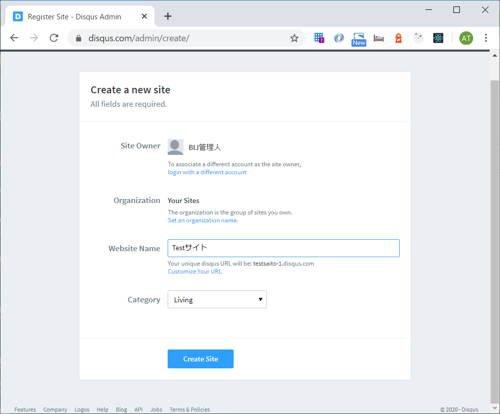The width and height of the screenshot is (500, 414).
Task: Open Company footer link
Action: pos(55,409)
